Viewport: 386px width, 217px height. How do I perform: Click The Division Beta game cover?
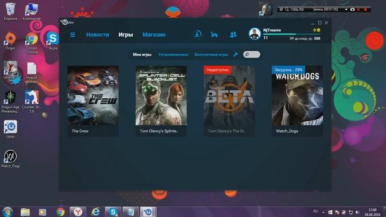(229, 96)
